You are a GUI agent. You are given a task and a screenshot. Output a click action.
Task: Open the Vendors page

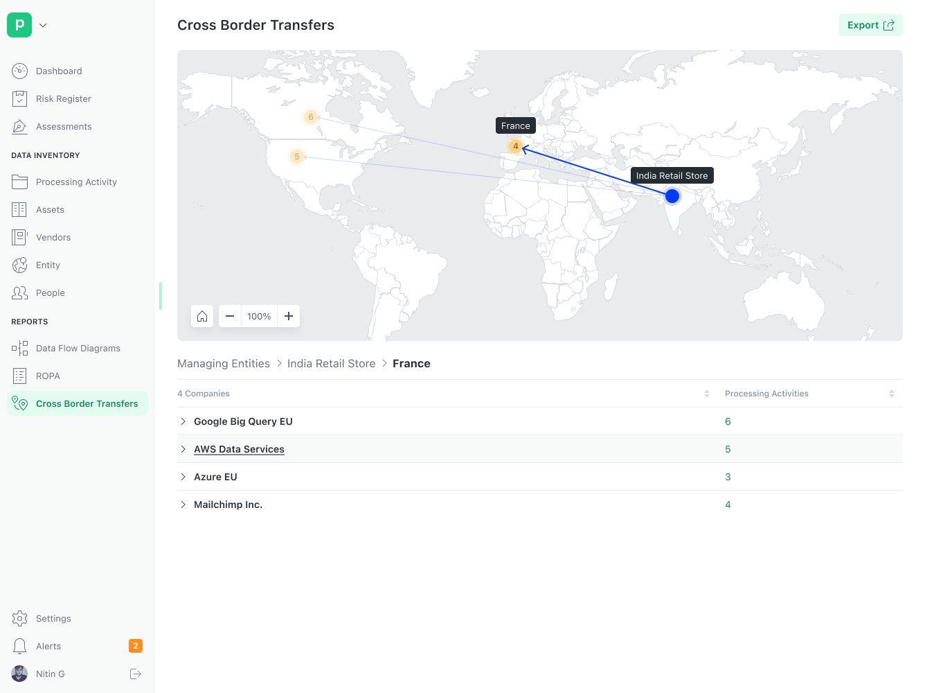pyautogui.click(x=53, y=237)
